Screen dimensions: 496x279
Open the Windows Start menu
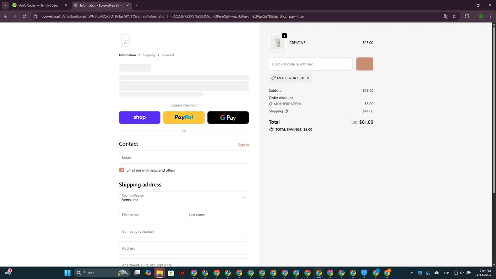[x=67, y=273]
